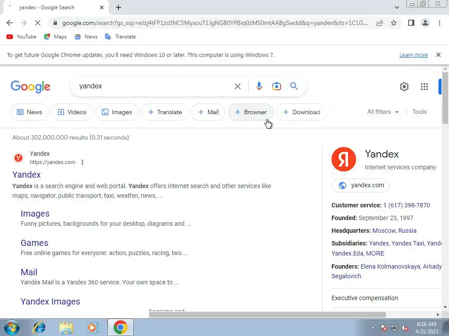Open search Tools

tap(420, 112)
